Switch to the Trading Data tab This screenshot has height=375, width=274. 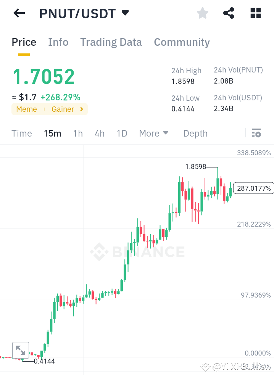[x=111, y=42]
